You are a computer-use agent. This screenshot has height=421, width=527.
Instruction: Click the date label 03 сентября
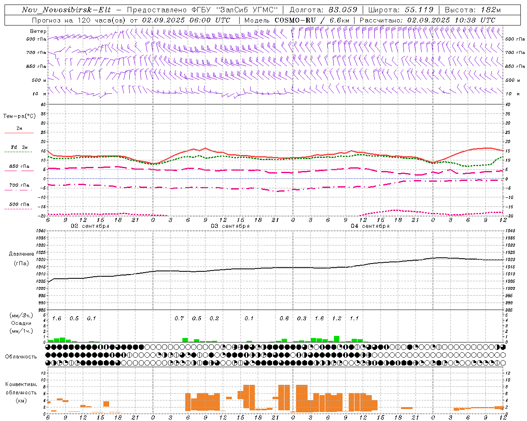coord(230,226)
